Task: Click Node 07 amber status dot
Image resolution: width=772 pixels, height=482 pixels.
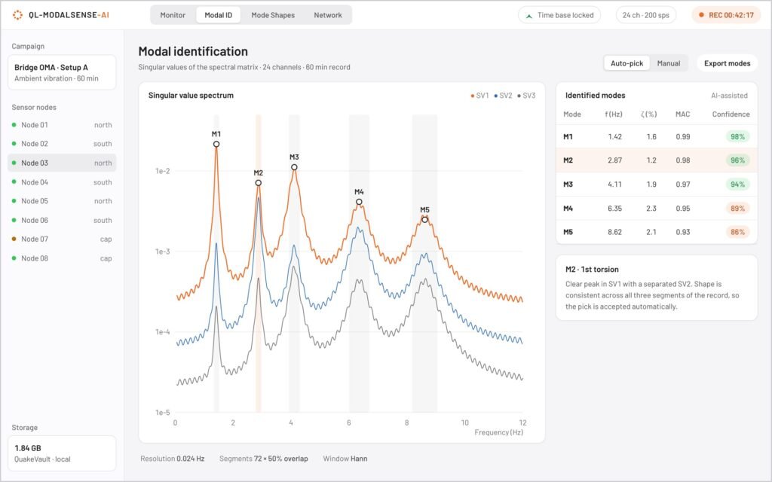Action: [x=14, y=239]
